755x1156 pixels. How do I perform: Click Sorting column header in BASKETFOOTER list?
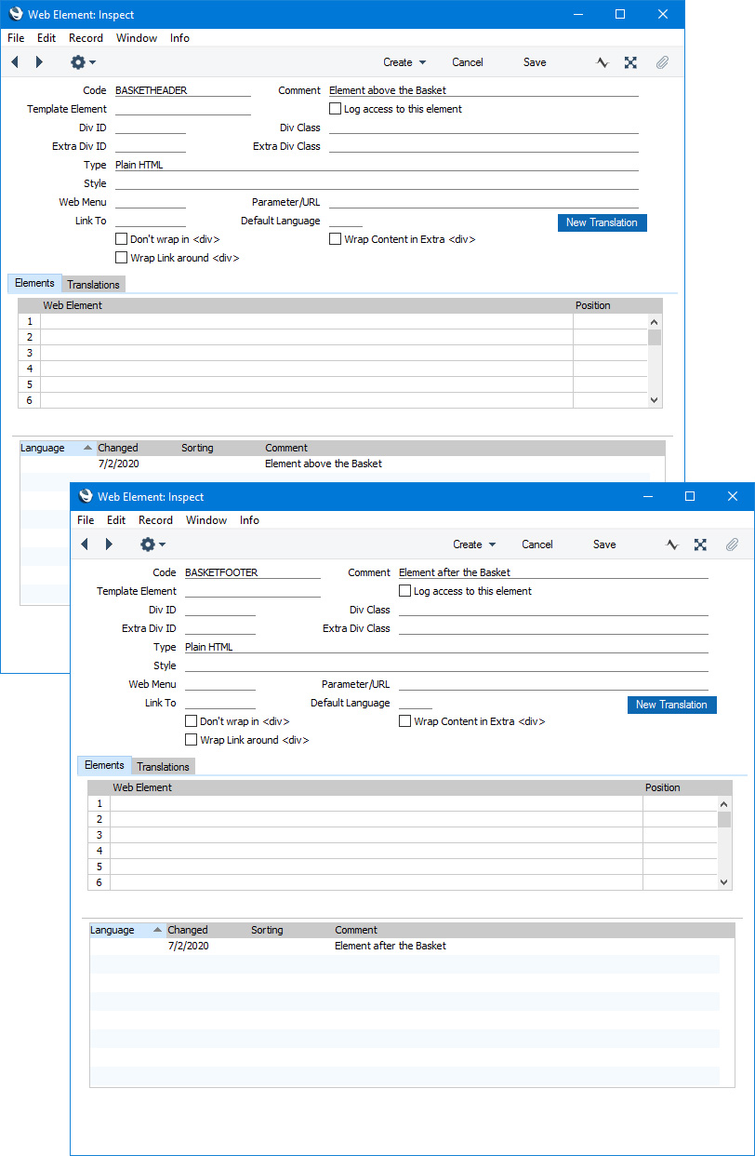[267, 930]
